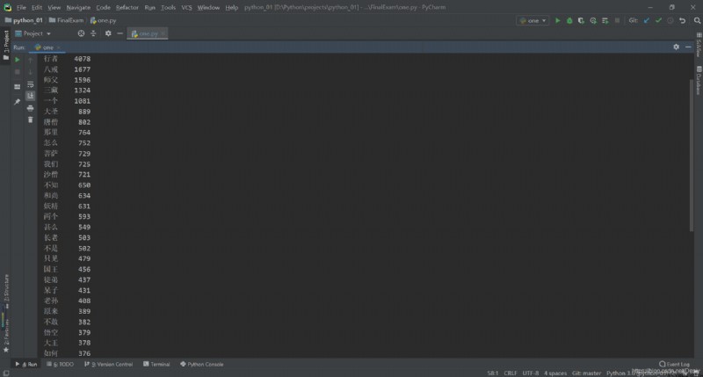This screenshot has height=377, width=703.
Task: Click the Up the Stack Trace arrow
Action: click(31, 60)
